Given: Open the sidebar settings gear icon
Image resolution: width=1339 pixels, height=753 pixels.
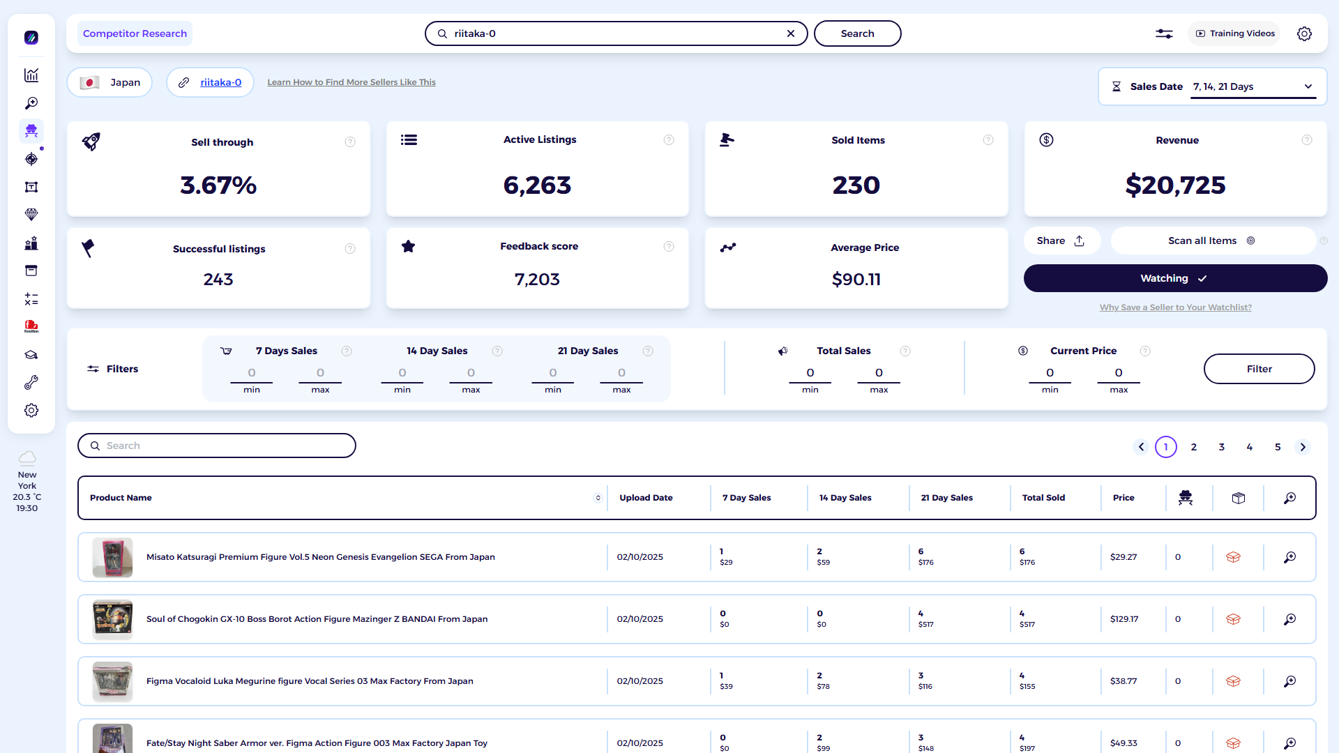Looking at the screenshot, I should click(31, 411).
